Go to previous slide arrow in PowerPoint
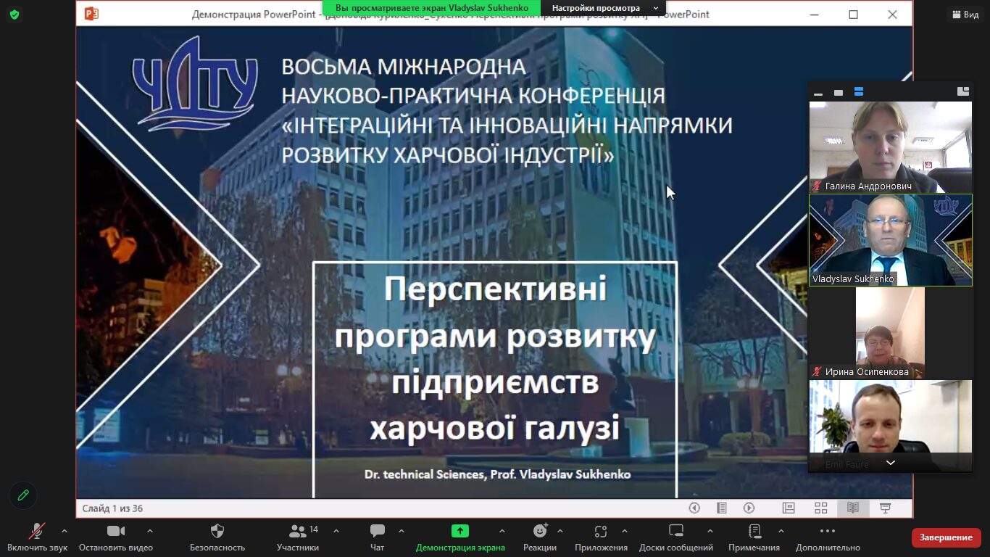990x557 pixels. [x=694, y=508]
